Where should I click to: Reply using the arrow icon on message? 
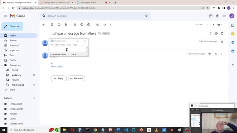(216, 54)
